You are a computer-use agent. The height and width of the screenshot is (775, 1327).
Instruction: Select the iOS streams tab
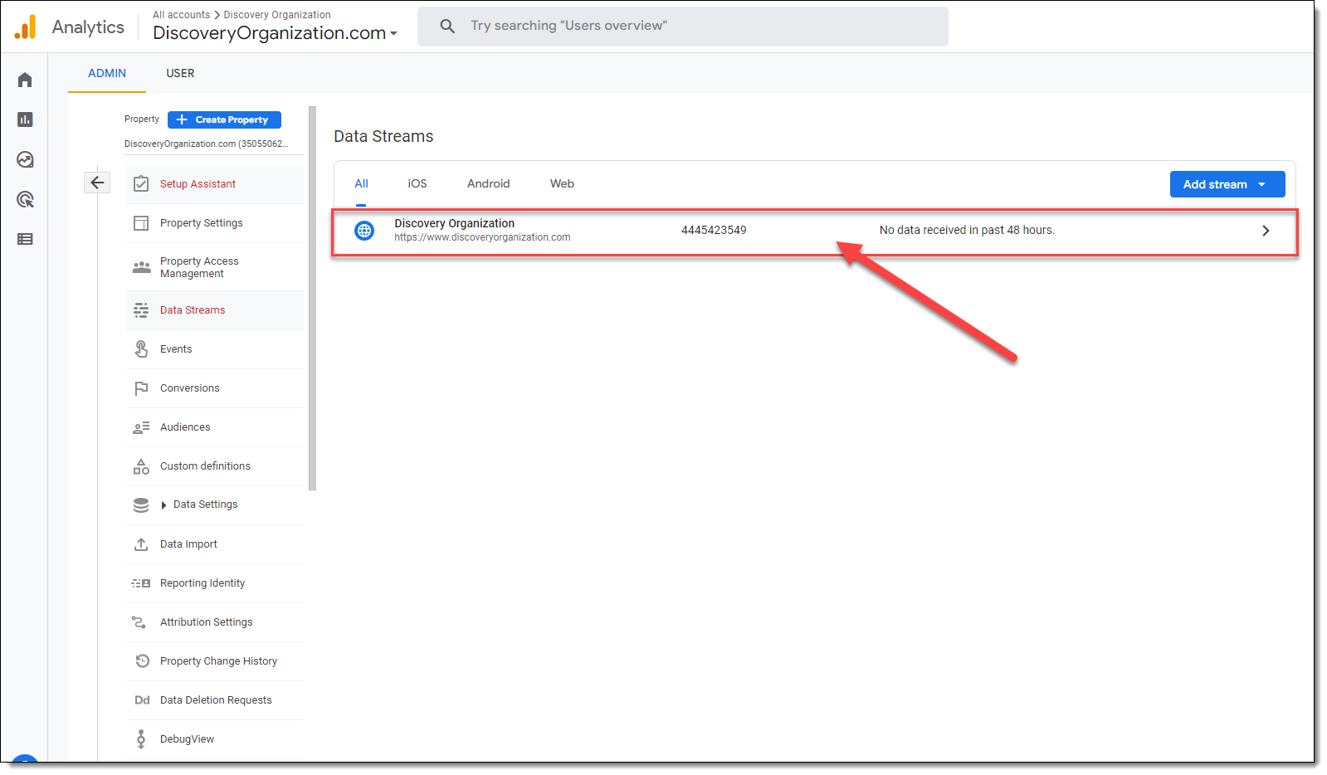pyautogui.click(x=417, y=183)
